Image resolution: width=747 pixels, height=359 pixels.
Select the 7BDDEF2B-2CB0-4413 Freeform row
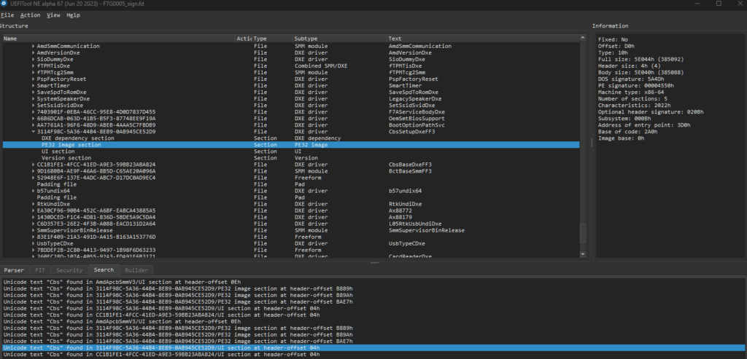point(291,250)
